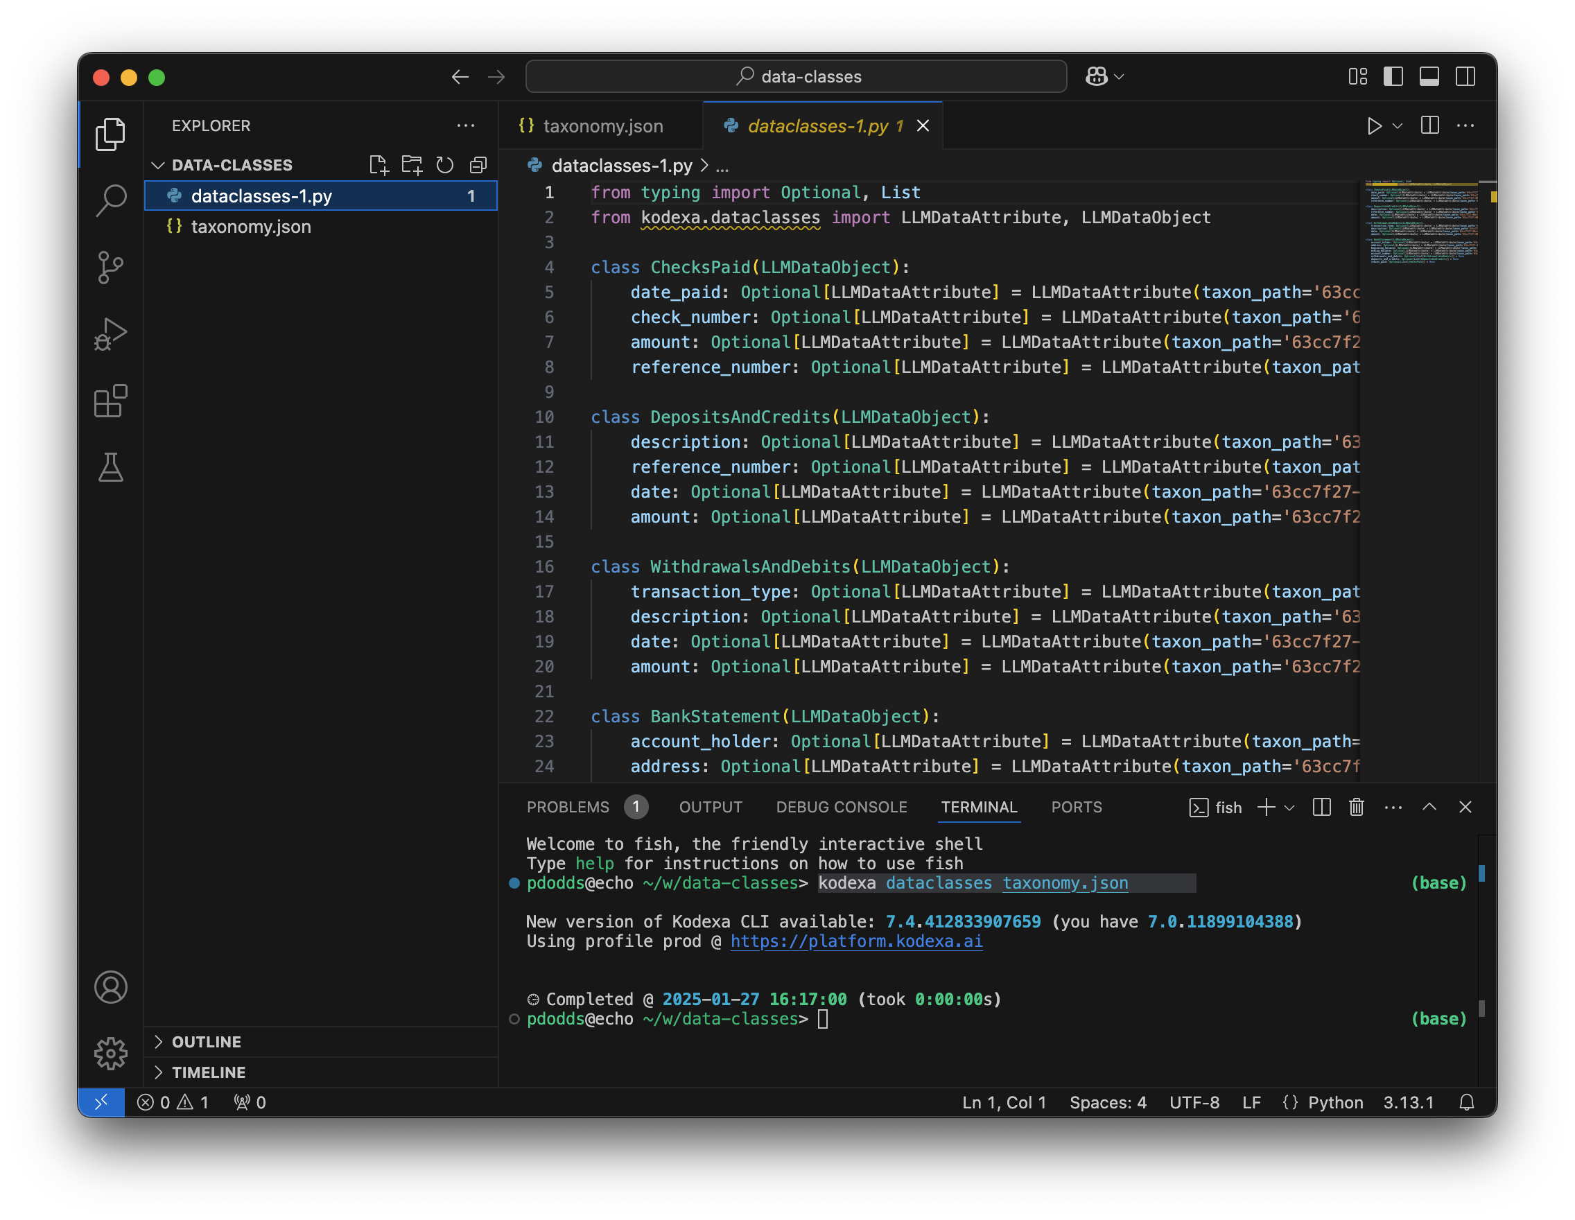Switch to the OUTPUT panel tab

pos(711,807)
